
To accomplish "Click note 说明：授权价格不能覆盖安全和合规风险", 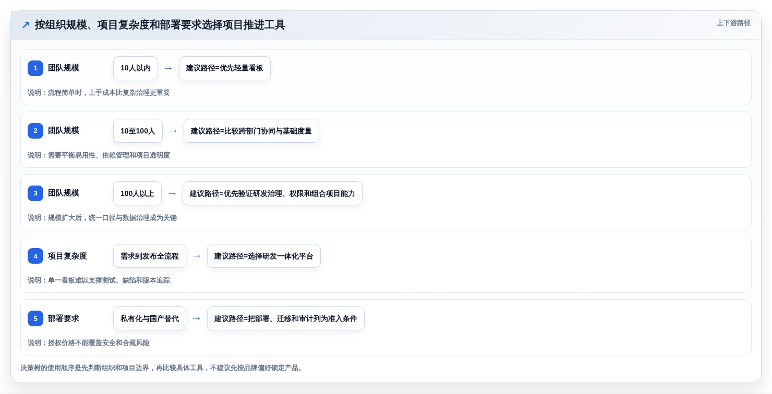I will point(89,343).
